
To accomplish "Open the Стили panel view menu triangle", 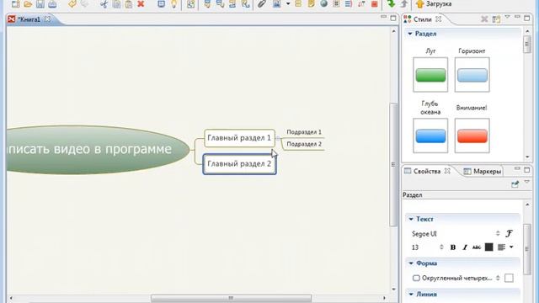I will point(507,17).
